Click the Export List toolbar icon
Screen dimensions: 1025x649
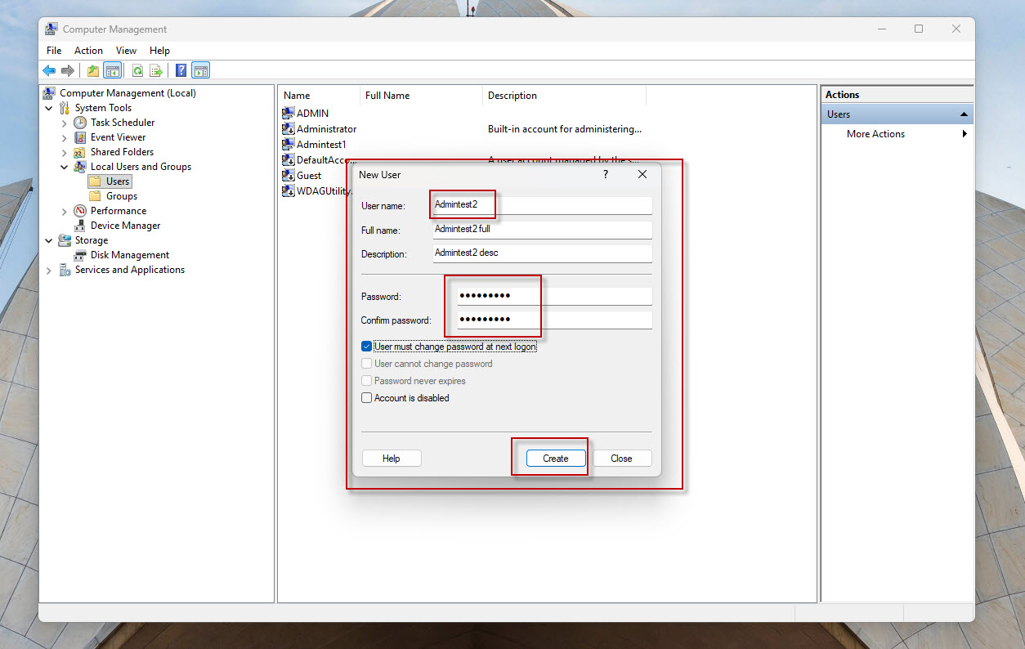click(x=155, y=71)
